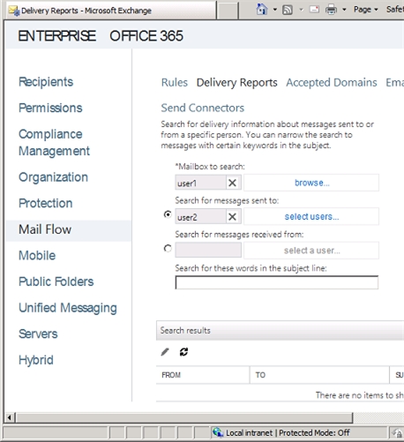Click the TO column header
The width and height of the screenshot is (404, 442).
319,375
